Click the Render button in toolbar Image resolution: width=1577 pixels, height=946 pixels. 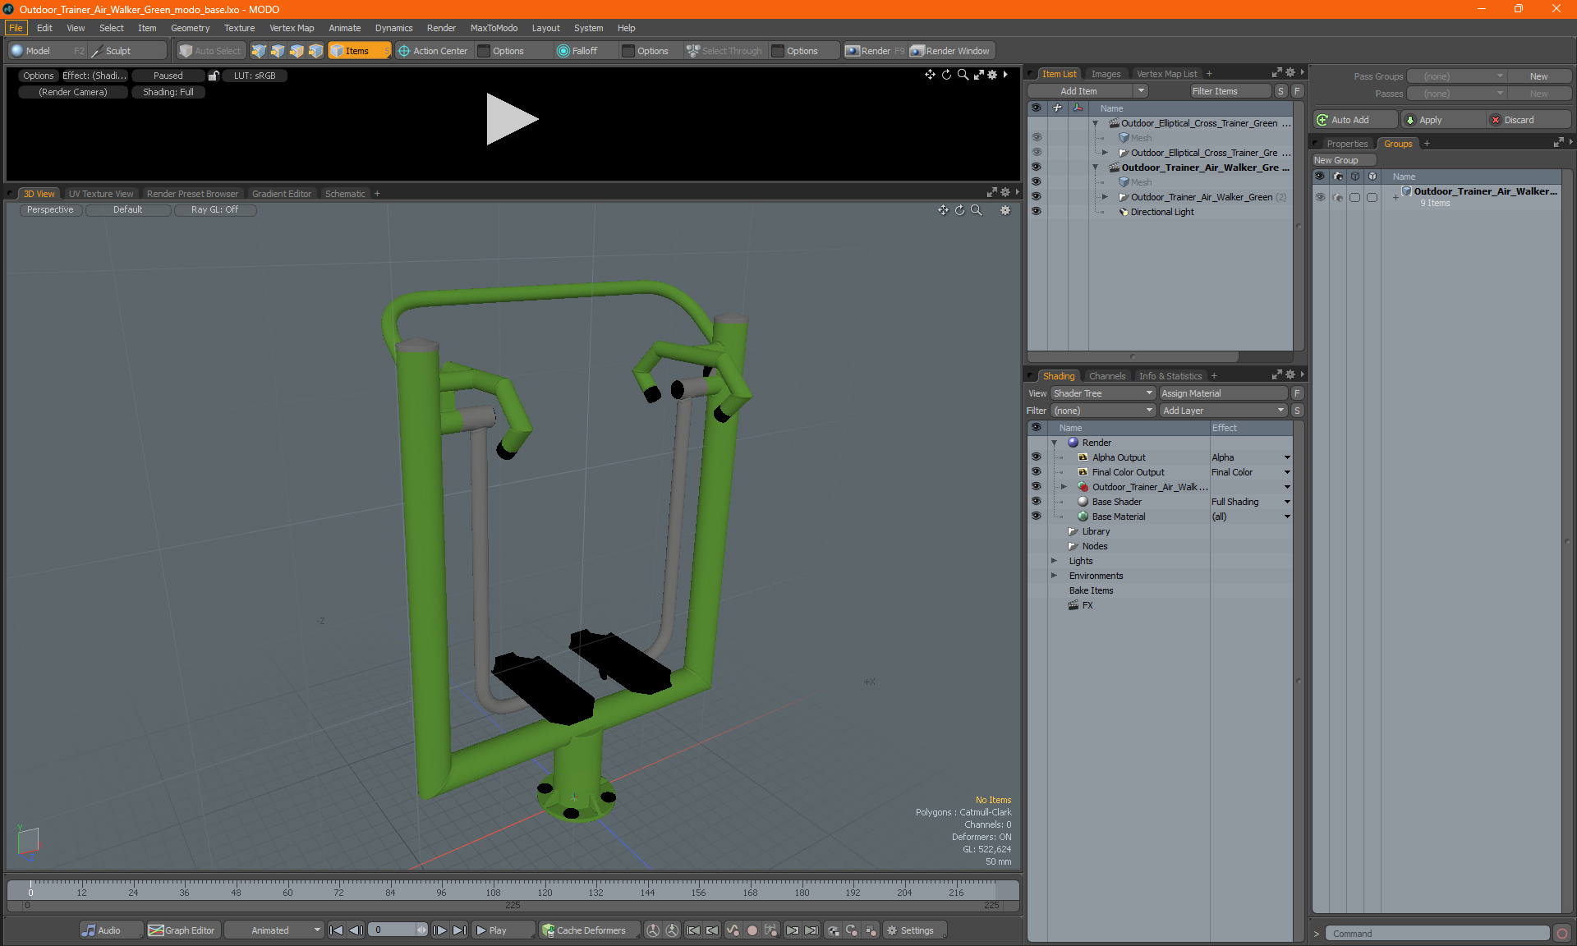click(x=876, y=49)
